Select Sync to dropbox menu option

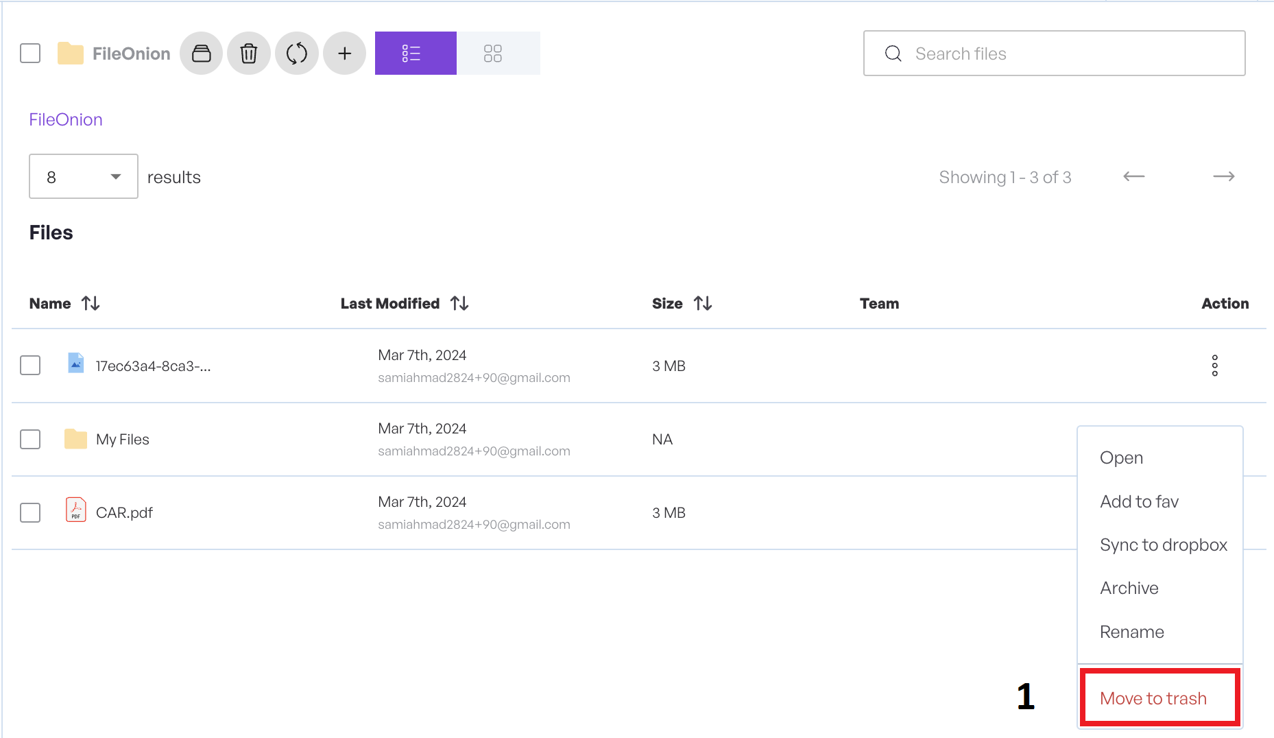click(1163, 545)
